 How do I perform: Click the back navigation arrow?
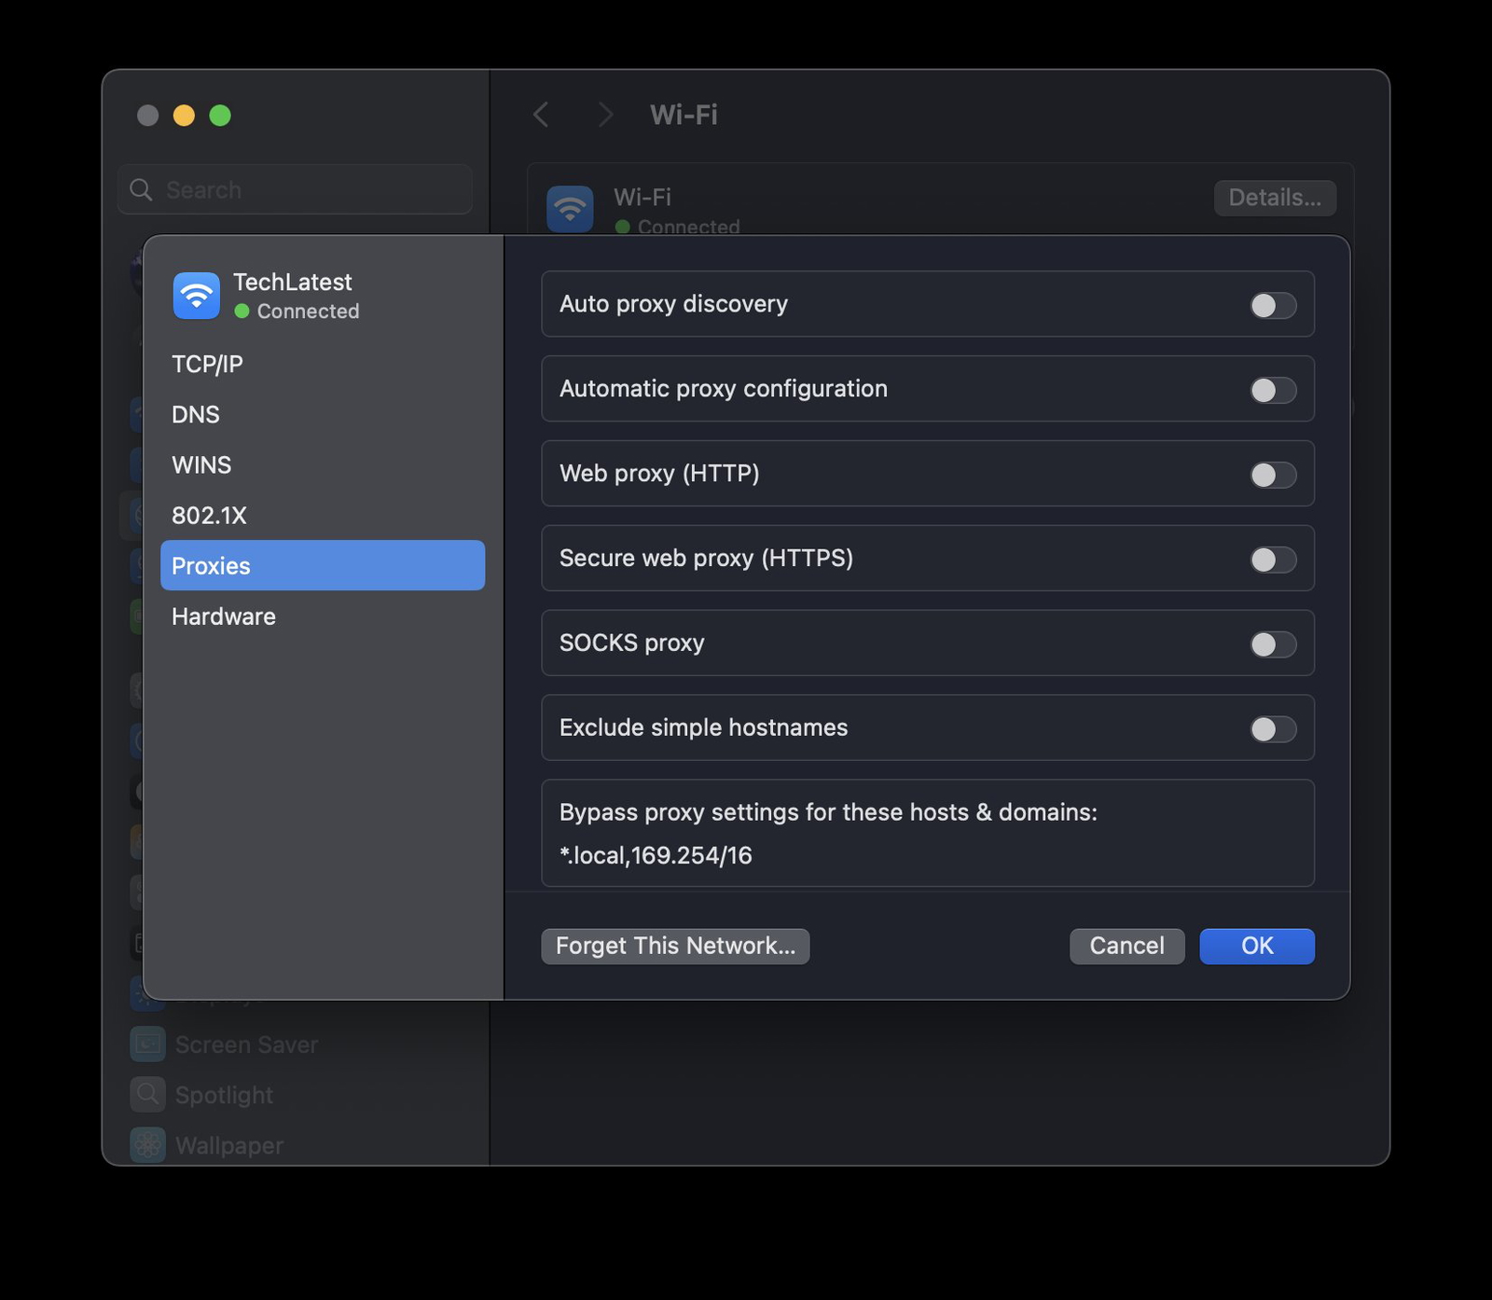(x=541, y=115)
